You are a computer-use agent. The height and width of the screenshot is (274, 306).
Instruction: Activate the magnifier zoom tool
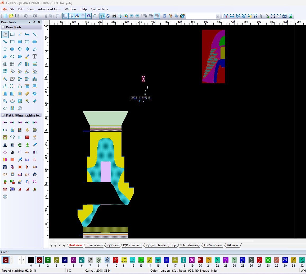click(5, 101)
